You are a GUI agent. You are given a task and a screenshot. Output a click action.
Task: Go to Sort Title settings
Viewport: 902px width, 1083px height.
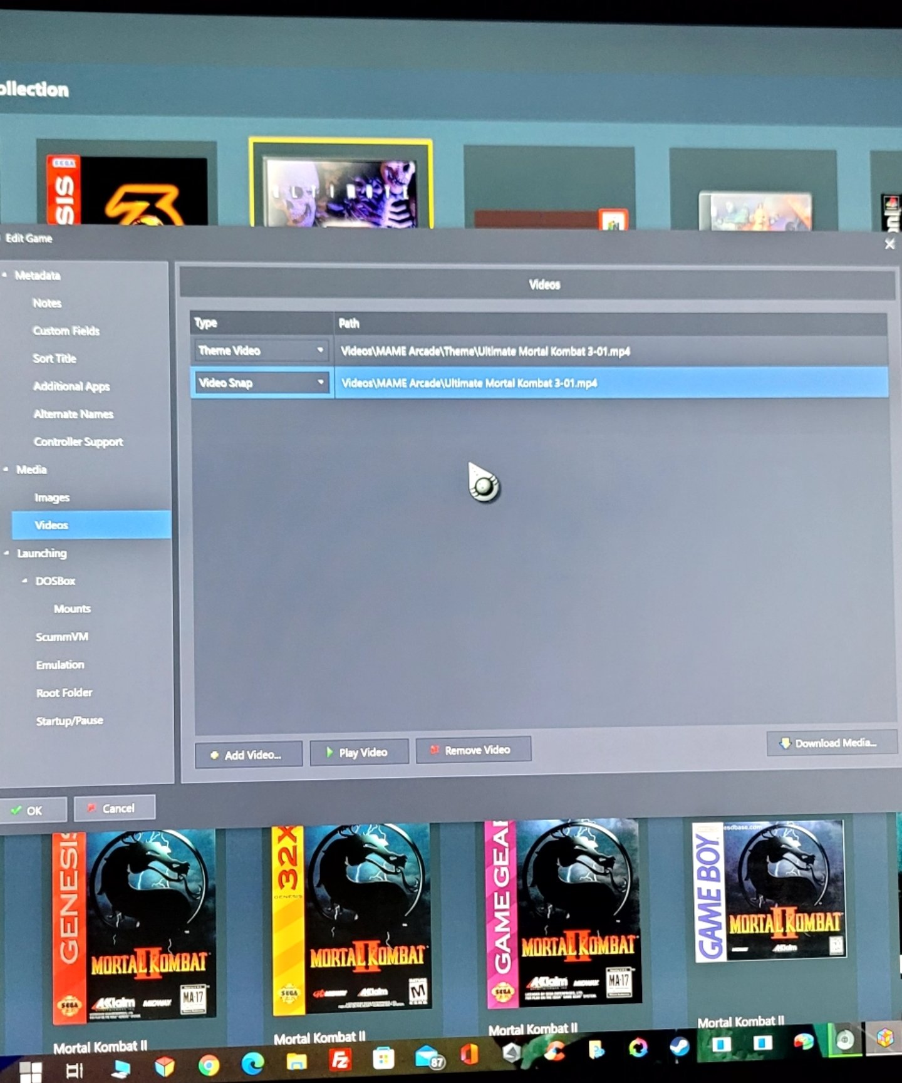pyautogui.click(x=54, y=358)
